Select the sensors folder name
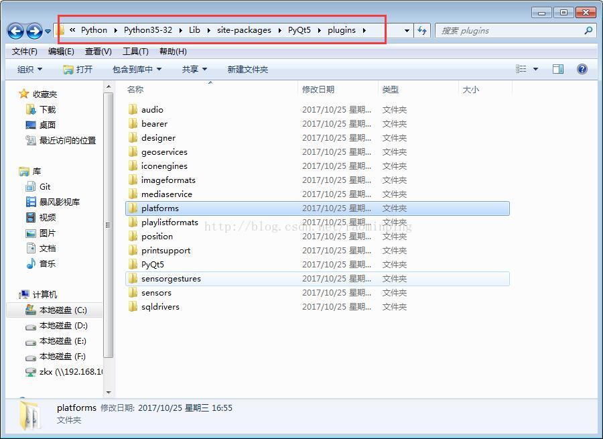 156,293
